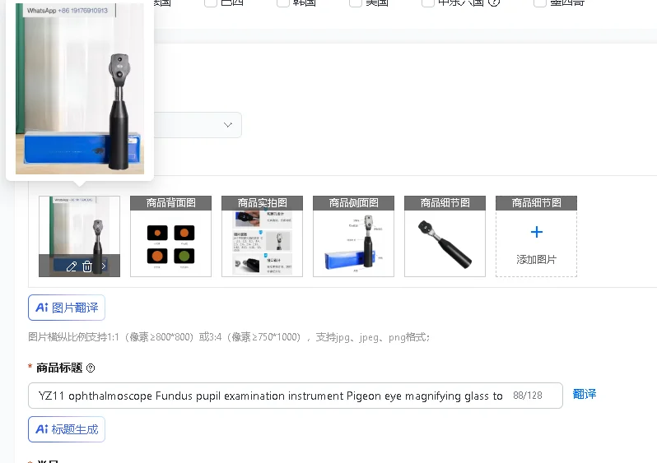Click the image ratio hint text 图片横纵比例支持1:1
Image resolution: width=657 pixels, height=463 pixels.
click(229, 337)
